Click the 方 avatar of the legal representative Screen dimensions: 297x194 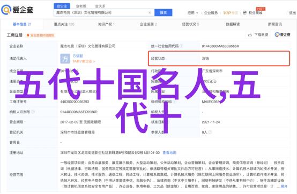coord(65,59)
